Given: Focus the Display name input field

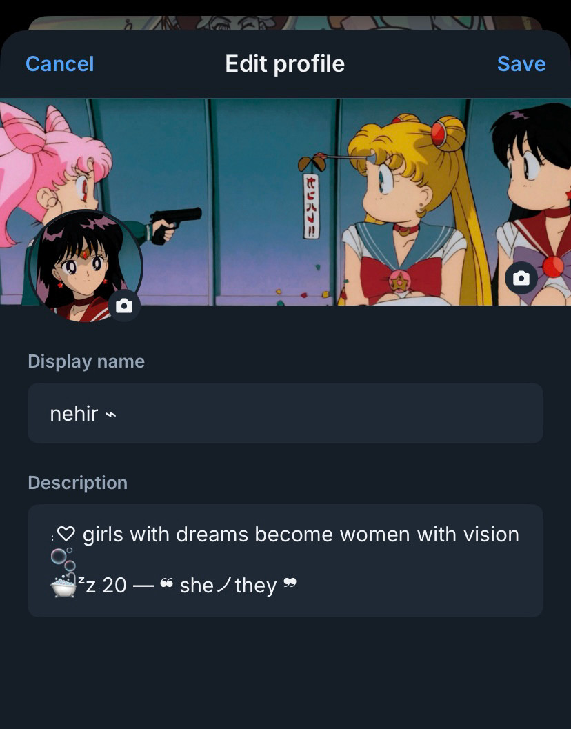Looking at the screenshot, I should click(285, 413).
